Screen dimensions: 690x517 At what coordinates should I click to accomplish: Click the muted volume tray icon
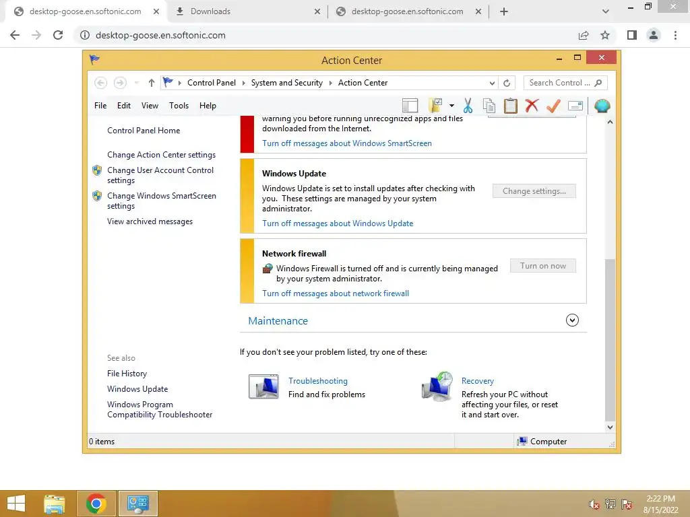594,504
